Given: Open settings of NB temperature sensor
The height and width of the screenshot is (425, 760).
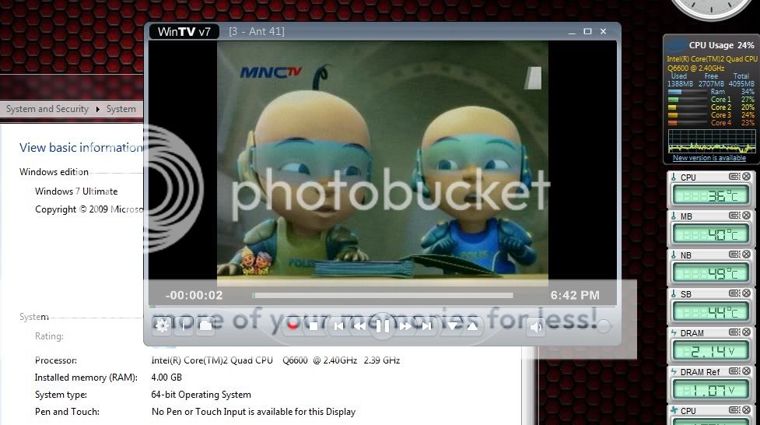Looking at the screenshot, I should click(734, 255).
